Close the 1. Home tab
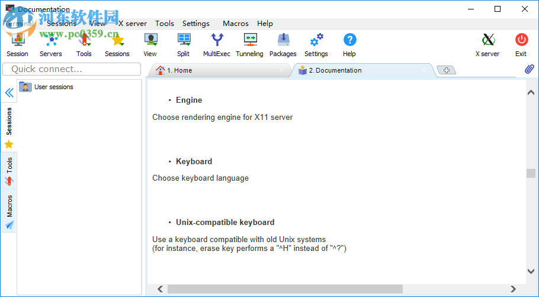539x297 pixels. click(282, 70)
